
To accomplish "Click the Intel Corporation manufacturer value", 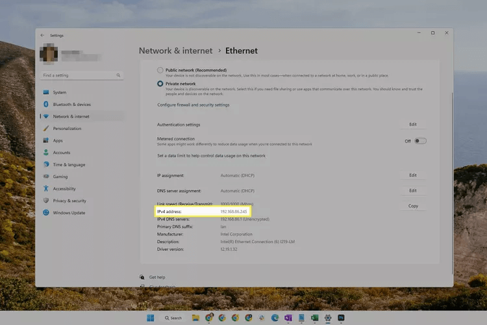I will [236, 234].
